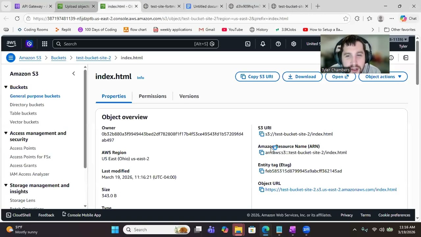Screen dimensions: 421x237
Task: Open CloudShell from the footer bar
Action: (18, 215)
